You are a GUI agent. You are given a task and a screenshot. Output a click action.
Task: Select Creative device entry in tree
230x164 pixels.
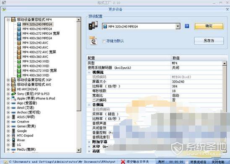click(x=23, y=122)
